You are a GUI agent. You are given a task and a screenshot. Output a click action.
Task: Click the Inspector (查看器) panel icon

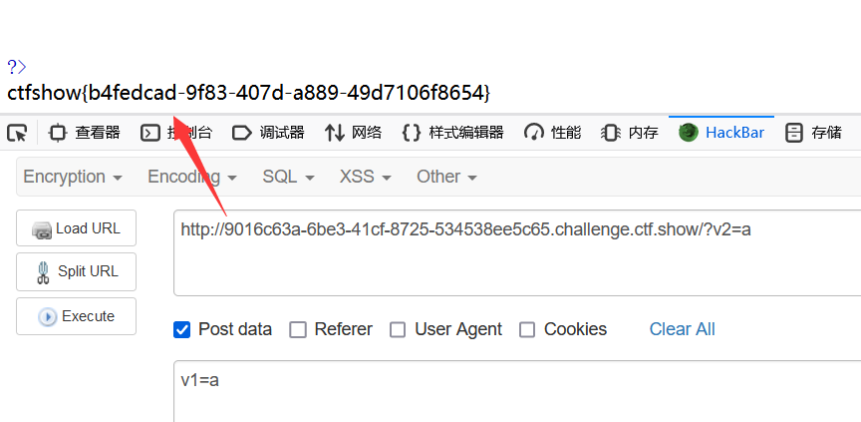coord(57,133)
